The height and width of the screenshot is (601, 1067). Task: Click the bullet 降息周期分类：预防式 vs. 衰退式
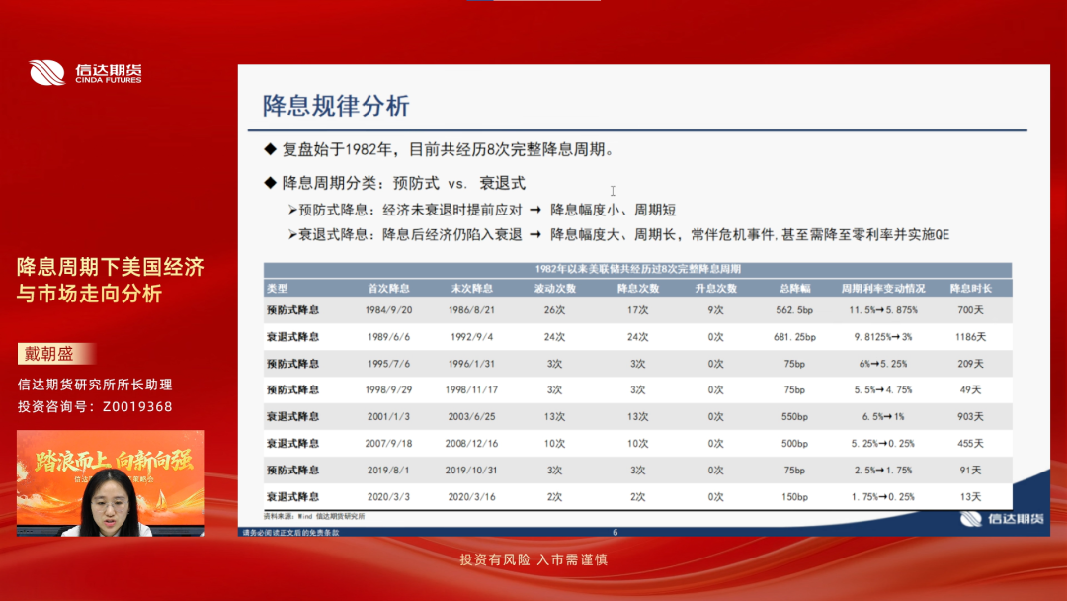pos(394,183)
